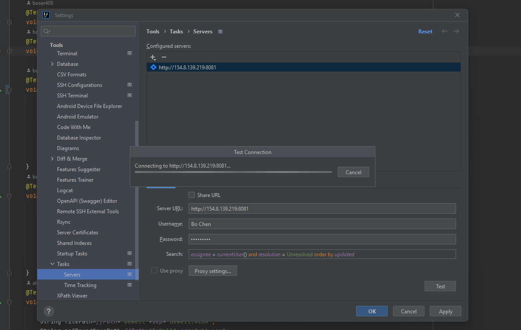
Task: Open Shared Indexes settings
Action: click(75, 243)
